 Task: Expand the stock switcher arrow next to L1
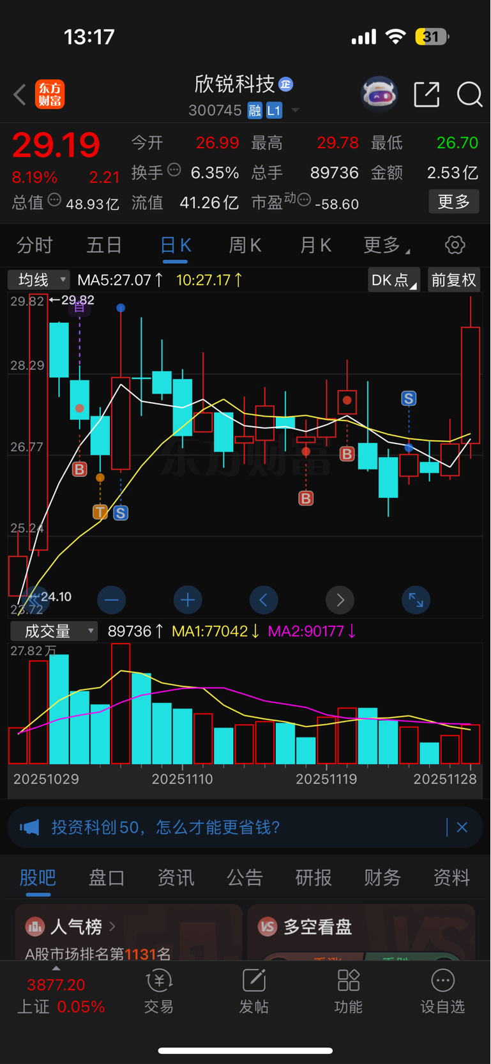(x=295, y=111)
